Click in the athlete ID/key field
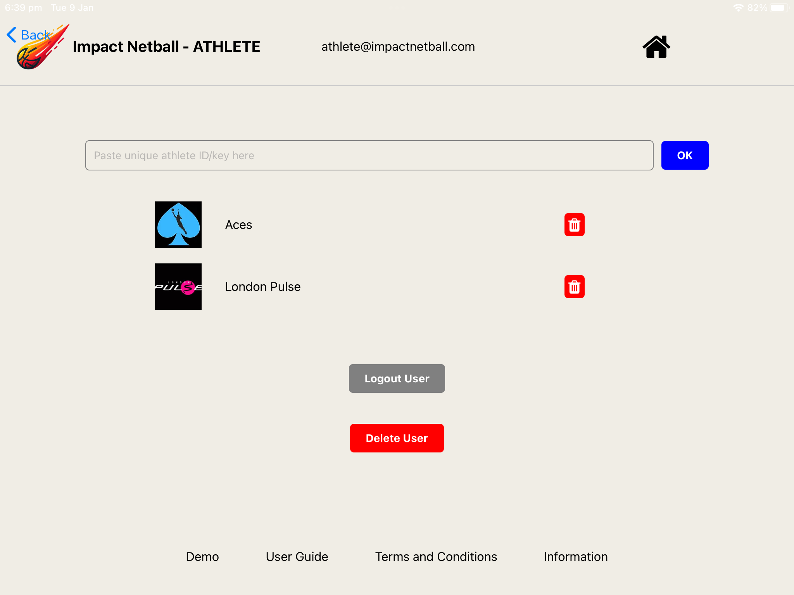The height and width of the screenshot is (595, 794). click(369, 155)
